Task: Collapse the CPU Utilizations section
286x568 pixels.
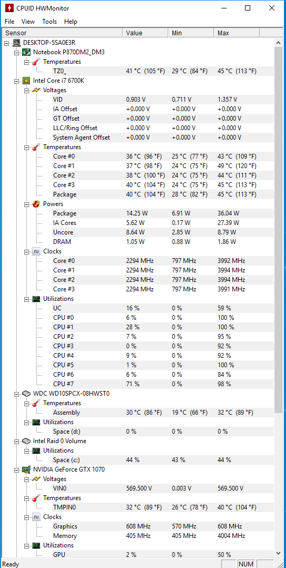Action: 26,299
